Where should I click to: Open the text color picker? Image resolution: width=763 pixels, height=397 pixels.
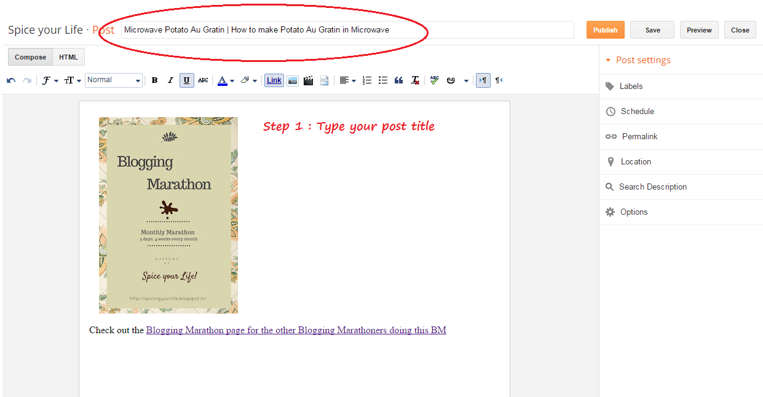tap(226, 80)
